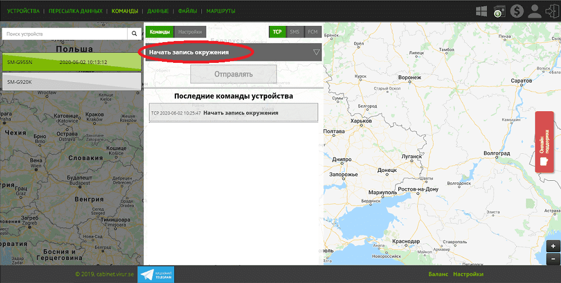Viewport: 561px width, 283px height.
Task: Switch to the Настройки tab
Action: [x=190, y=32]
